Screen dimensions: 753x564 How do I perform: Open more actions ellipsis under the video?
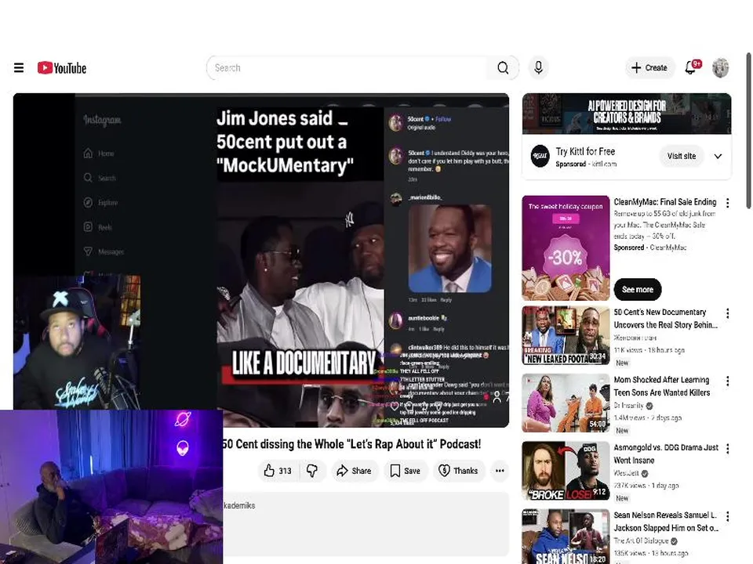click(500, 471)
